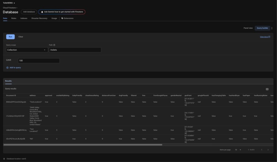Run the query

[10, 37]
